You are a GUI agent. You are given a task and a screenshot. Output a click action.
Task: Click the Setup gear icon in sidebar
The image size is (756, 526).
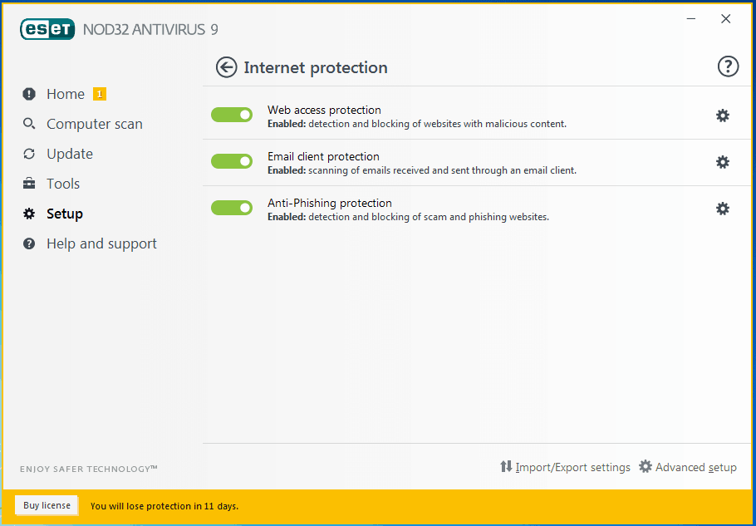(29, 214)
